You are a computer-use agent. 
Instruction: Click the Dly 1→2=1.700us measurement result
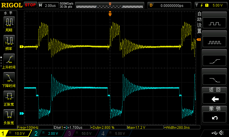72,127
